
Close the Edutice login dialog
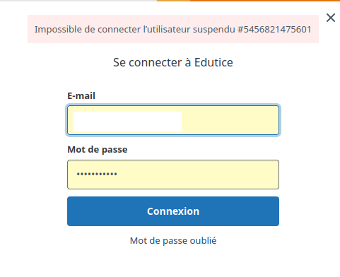331,18
